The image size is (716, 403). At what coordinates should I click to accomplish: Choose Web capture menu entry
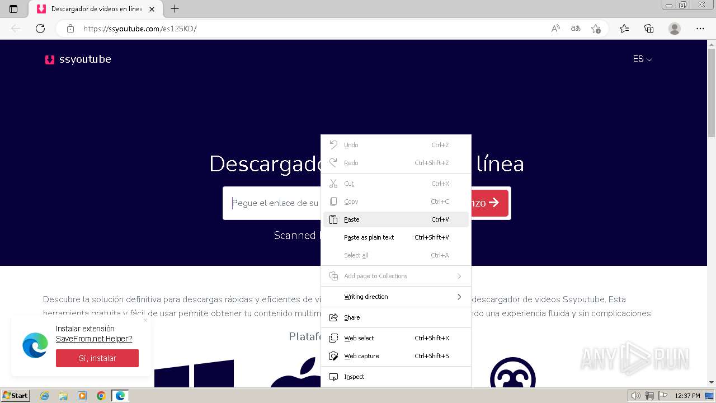396,356
